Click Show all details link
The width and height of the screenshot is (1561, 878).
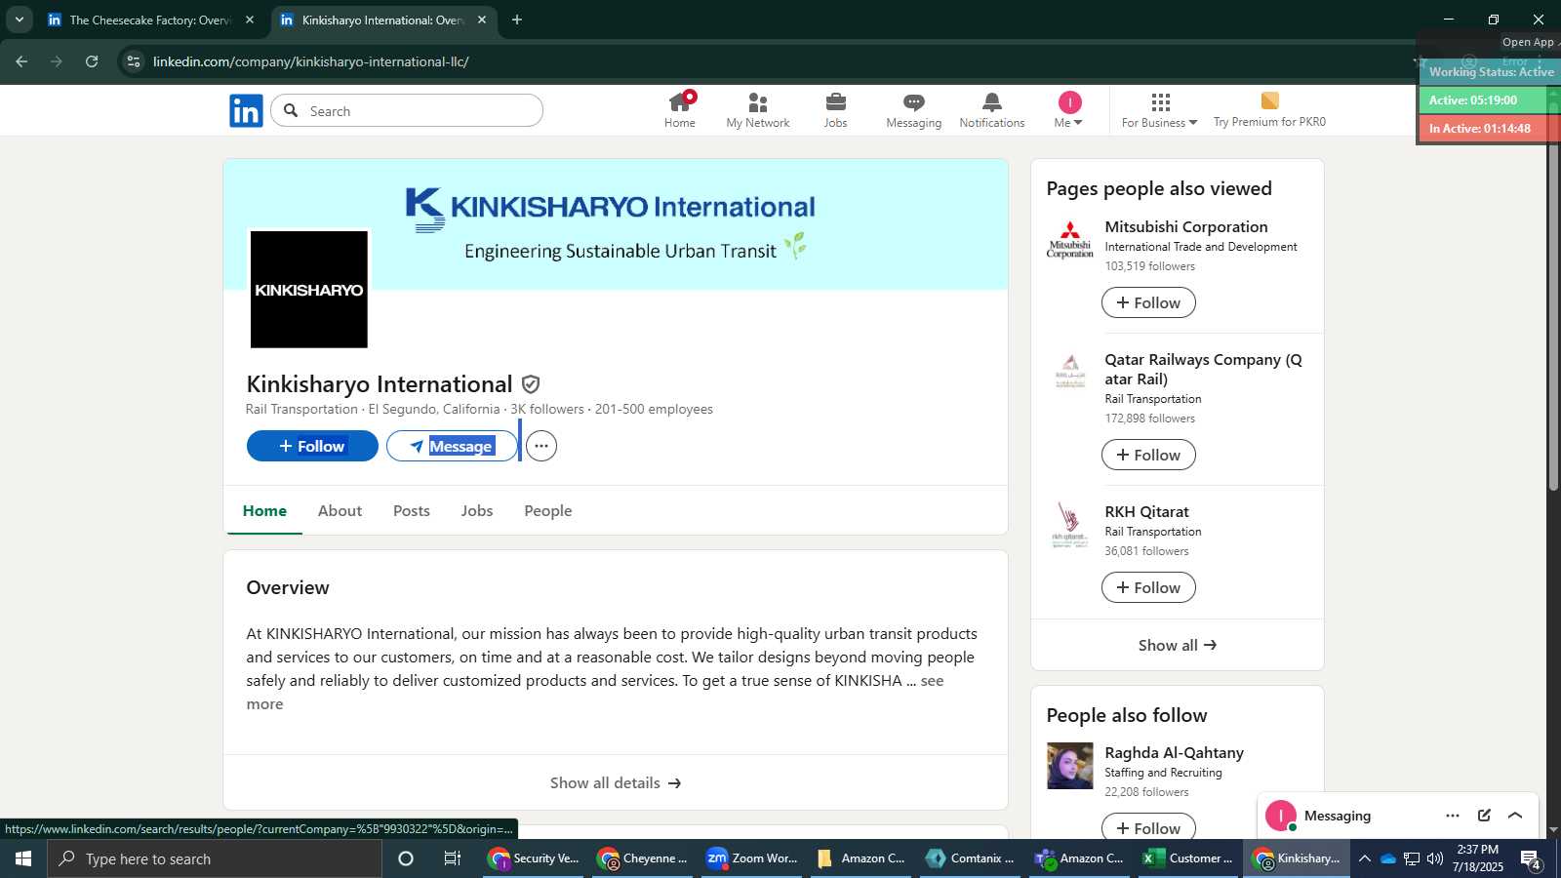pyautogui.click(x=616, y=782)
